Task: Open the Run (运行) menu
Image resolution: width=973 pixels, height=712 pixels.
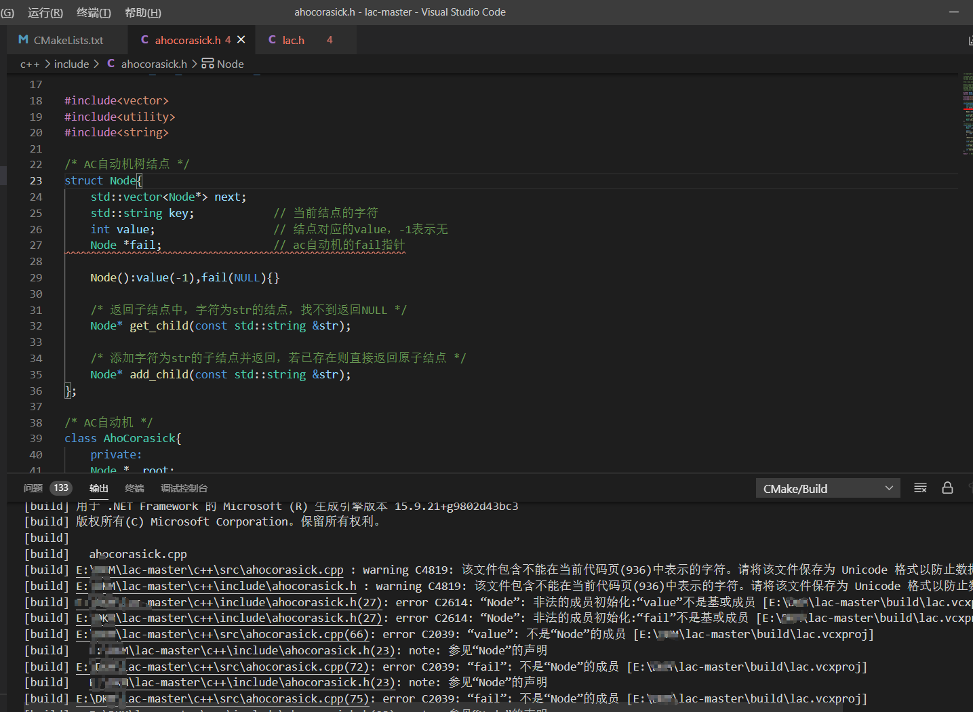Action: [45, 12]
